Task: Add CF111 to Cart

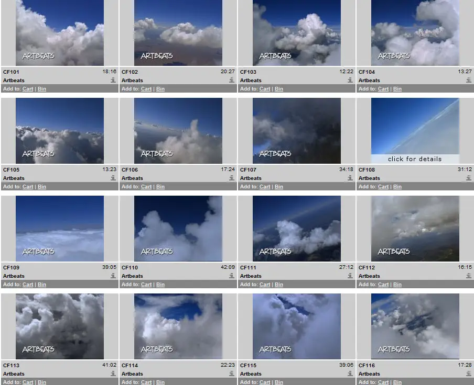Action: (265, 284)
